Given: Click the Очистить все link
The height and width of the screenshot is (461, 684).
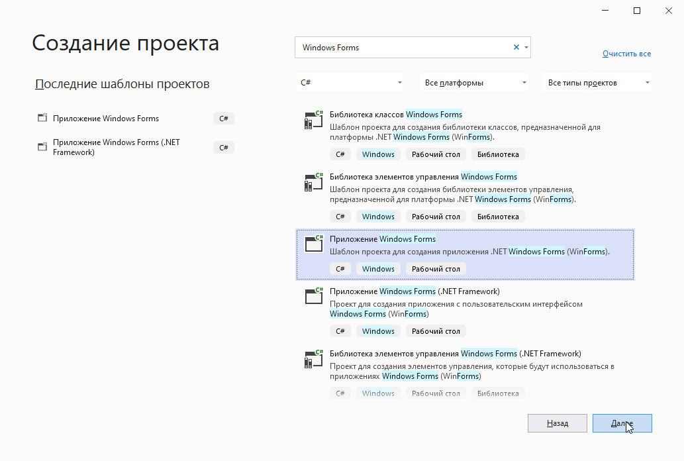Looking at the screenshot, I should coord(626,54).
